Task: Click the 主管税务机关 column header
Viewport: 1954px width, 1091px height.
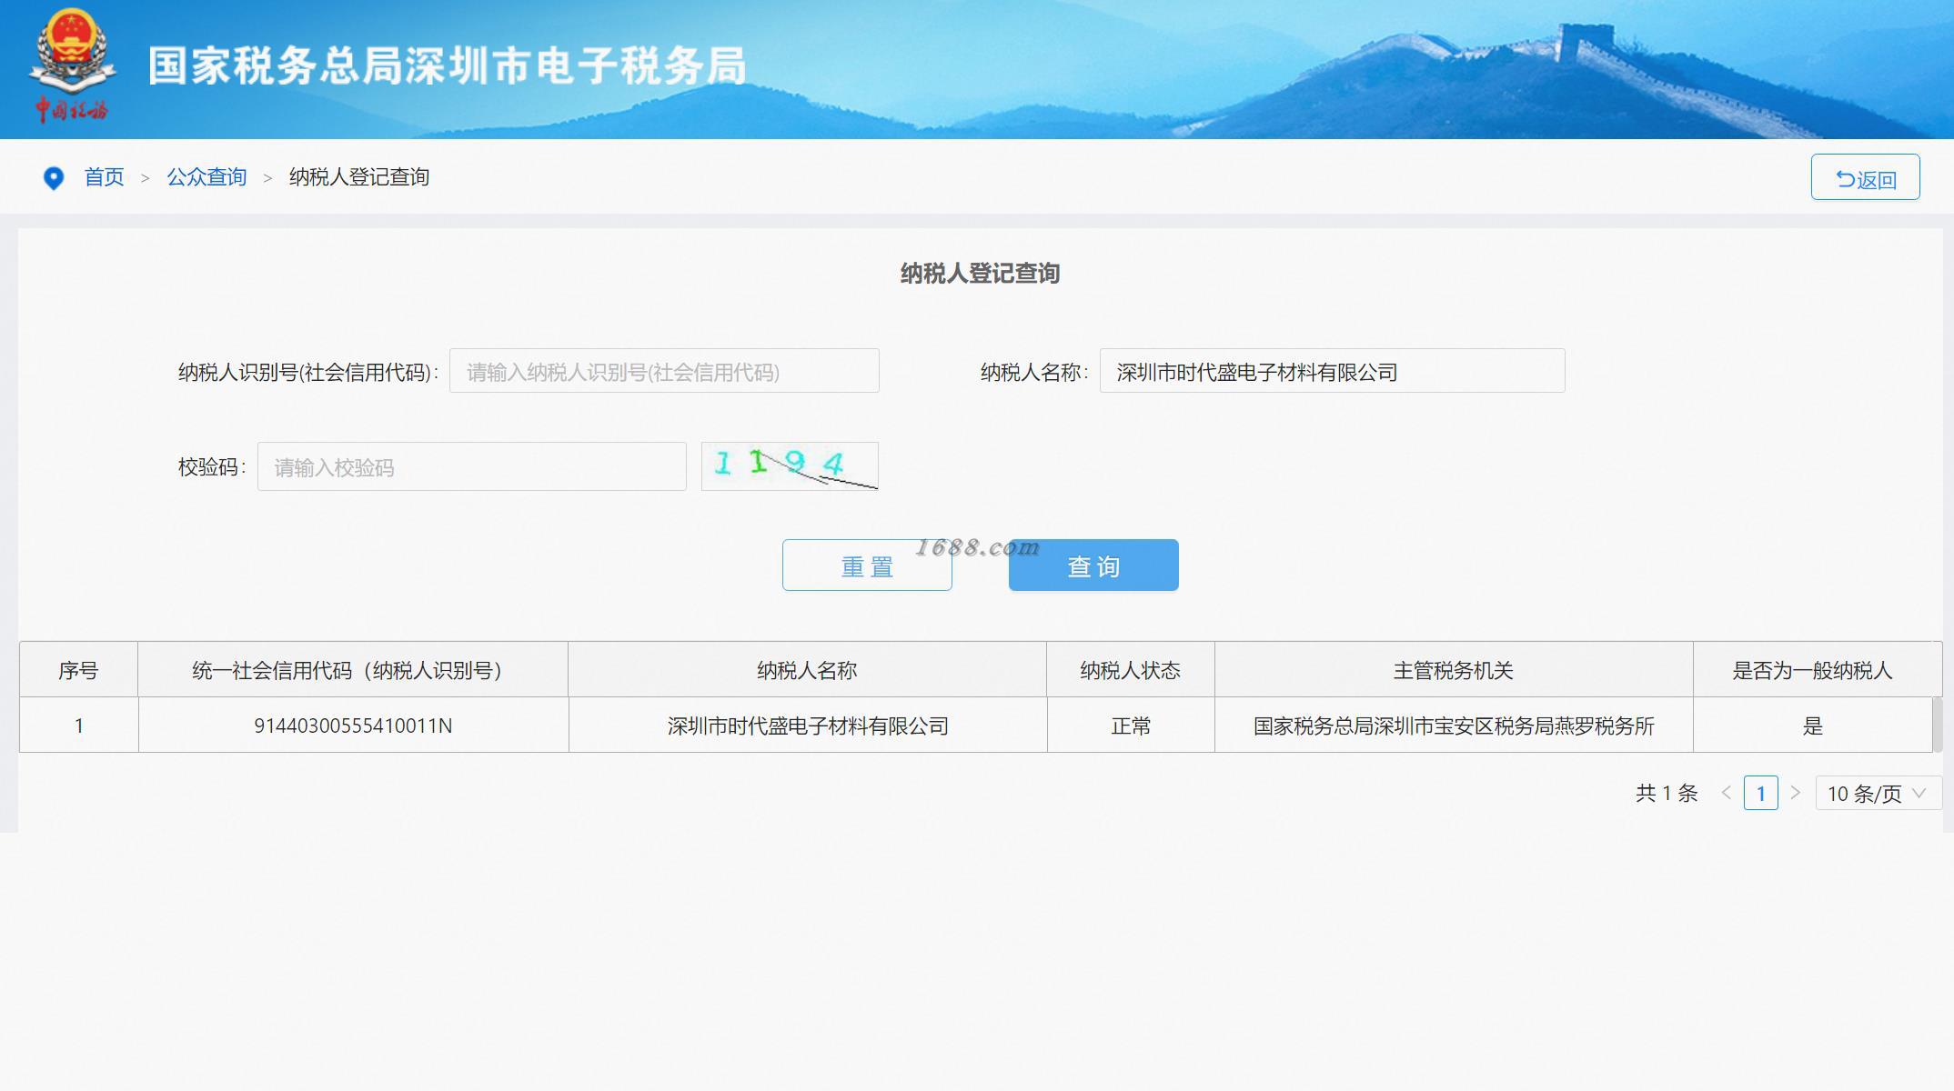Action: point(1453,671)
